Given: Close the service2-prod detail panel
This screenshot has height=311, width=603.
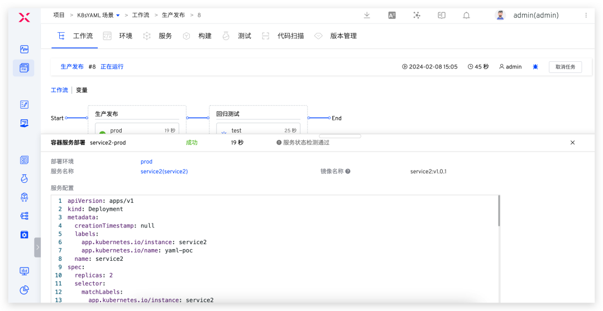Looking at the screenshot, I should coord(572,143).
